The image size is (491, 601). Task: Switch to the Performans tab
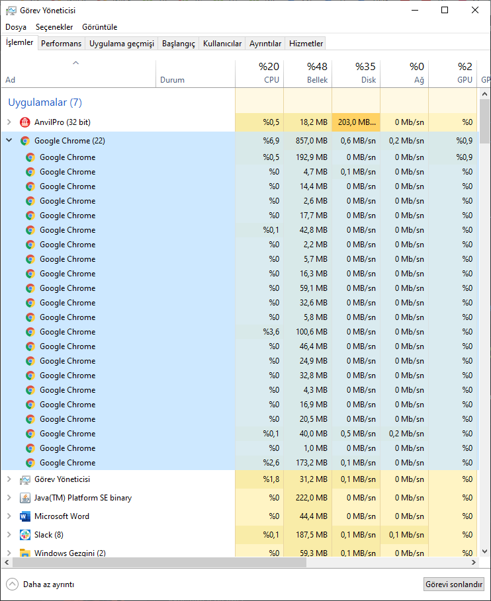pyautogui.click(x=61, y=44)
